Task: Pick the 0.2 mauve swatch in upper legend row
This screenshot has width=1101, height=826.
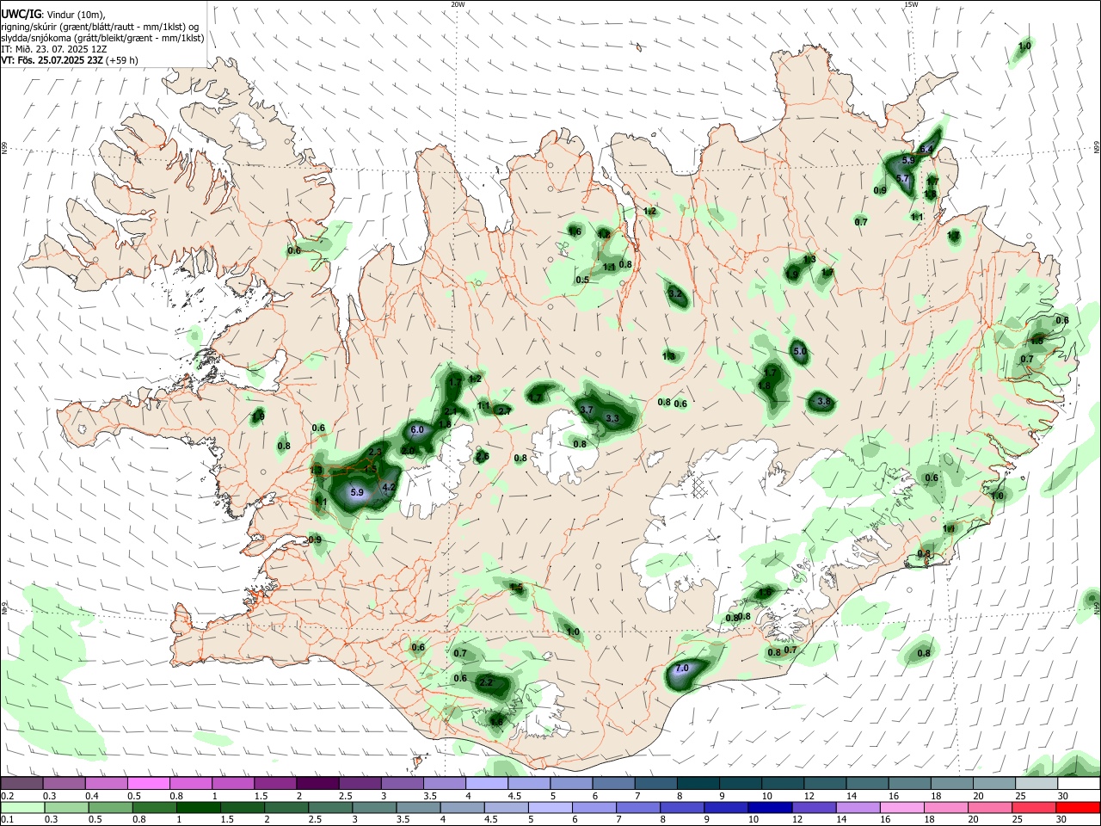Action: [x=22, y=784]
